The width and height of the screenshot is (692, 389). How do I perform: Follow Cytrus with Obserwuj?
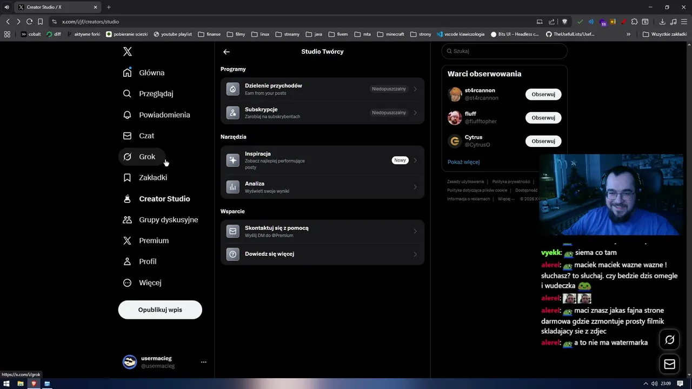point(543,141)
